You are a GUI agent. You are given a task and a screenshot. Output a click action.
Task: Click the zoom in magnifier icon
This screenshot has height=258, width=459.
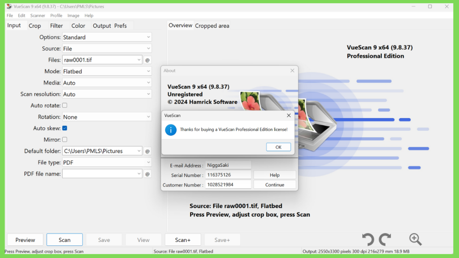(415, 239)
